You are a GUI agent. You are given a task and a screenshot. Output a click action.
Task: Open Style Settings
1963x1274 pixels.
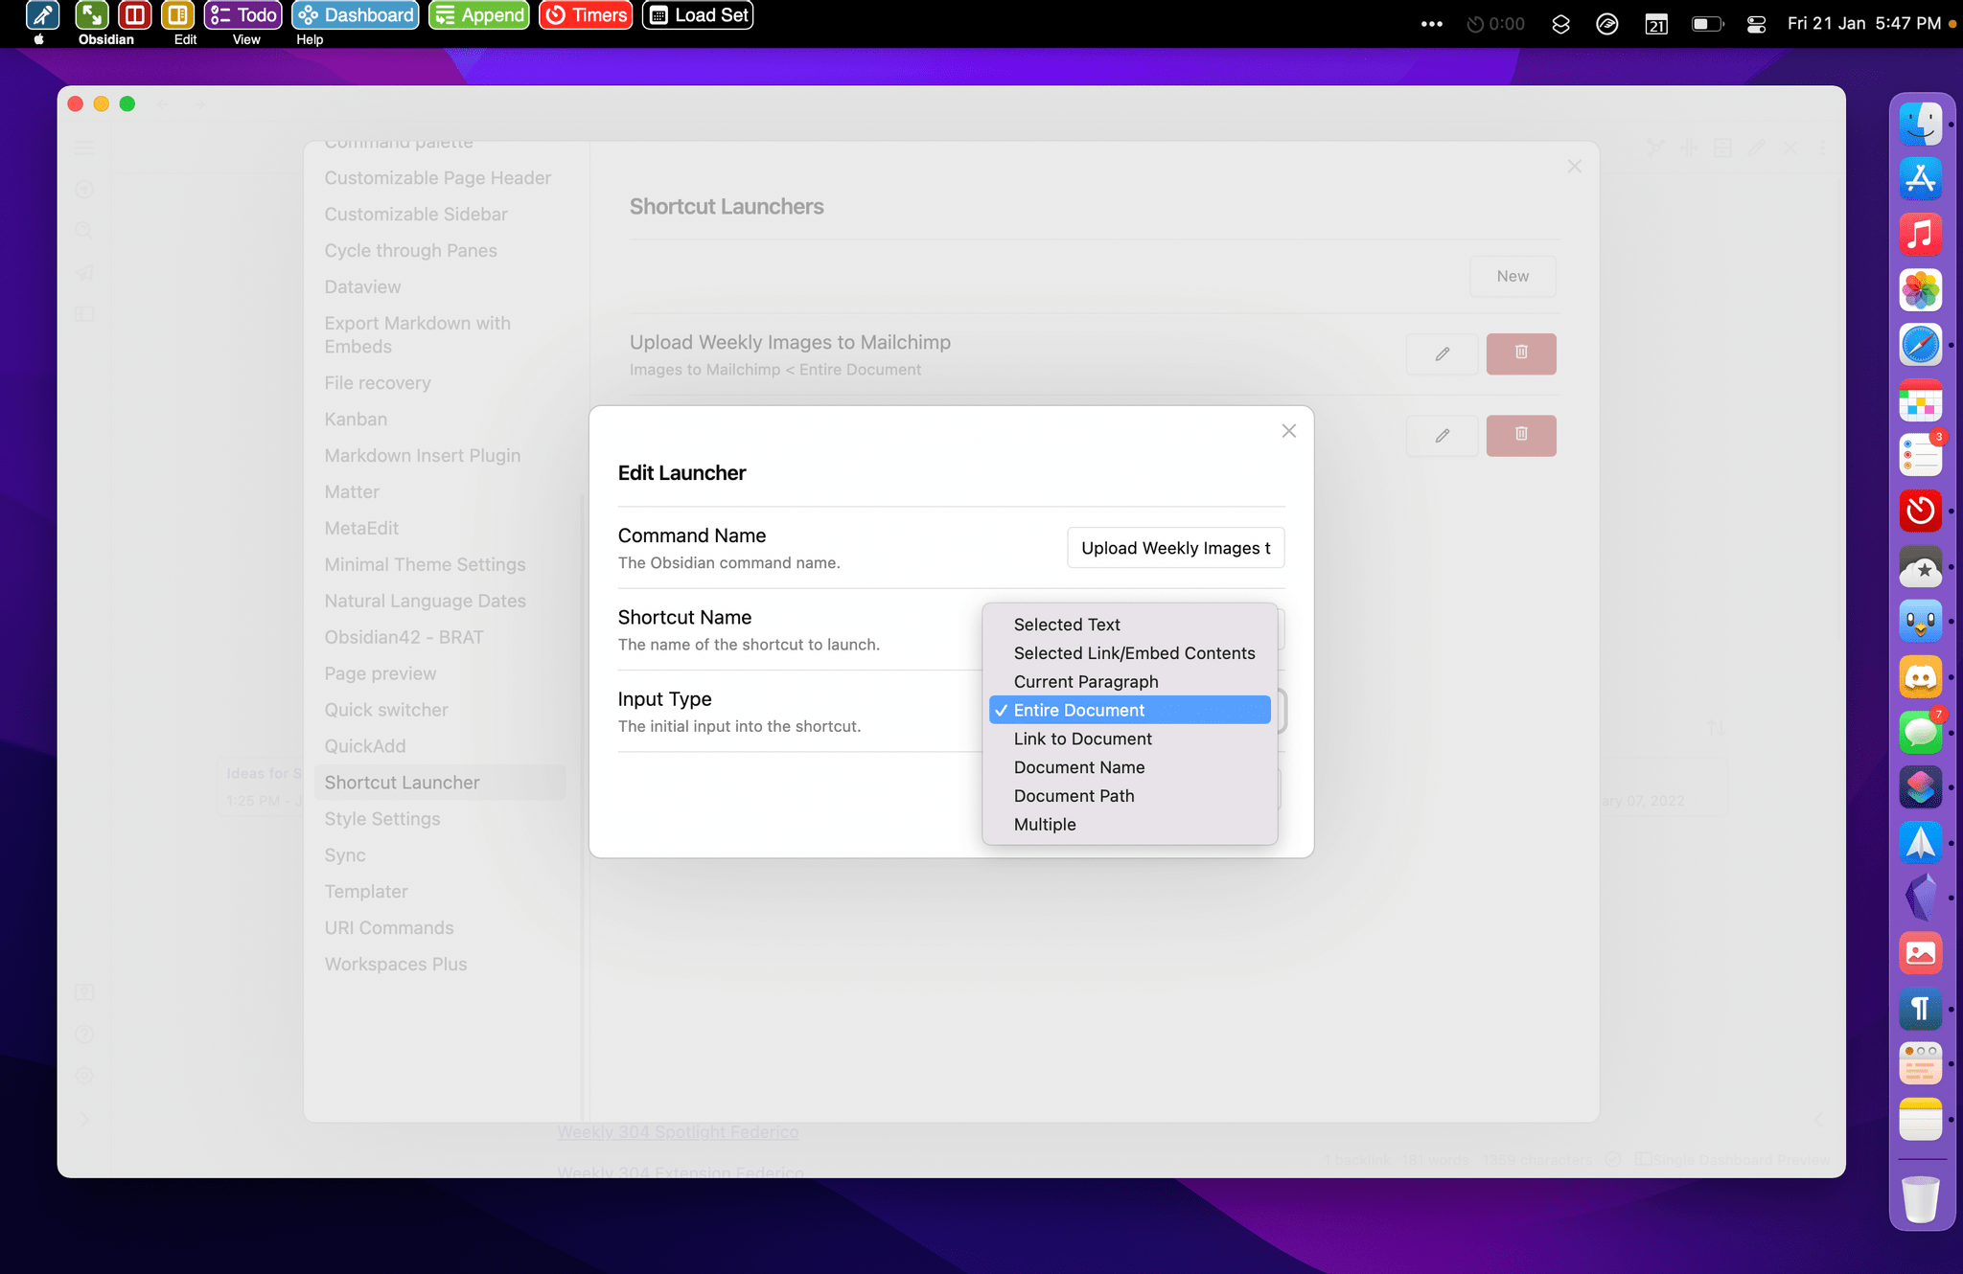tap(382, 820)
